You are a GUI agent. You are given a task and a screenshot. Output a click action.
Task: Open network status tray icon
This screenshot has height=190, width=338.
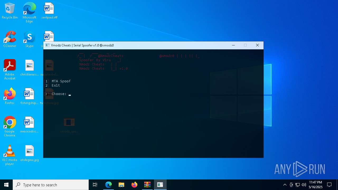(298, 185)
